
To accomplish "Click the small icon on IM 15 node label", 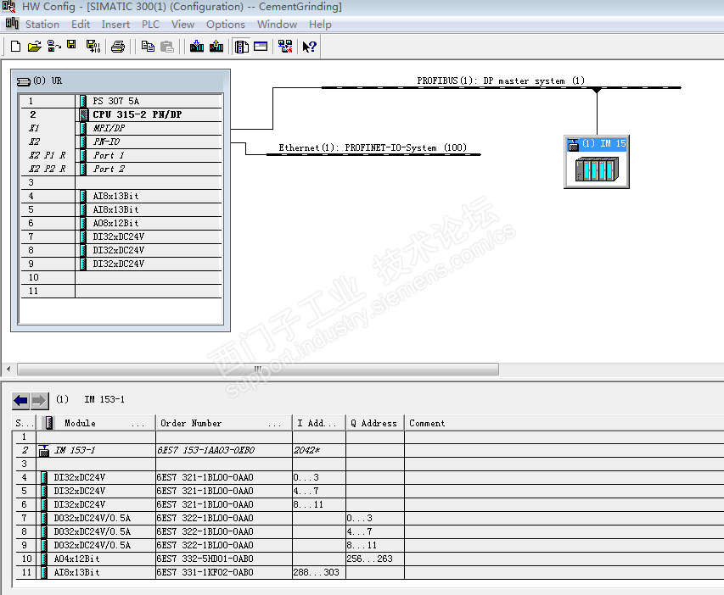I will 574,144.
